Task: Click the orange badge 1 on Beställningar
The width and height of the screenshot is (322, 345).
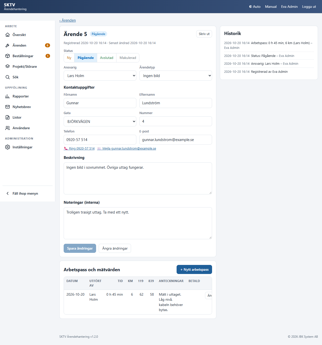Action: pos(48,56)
